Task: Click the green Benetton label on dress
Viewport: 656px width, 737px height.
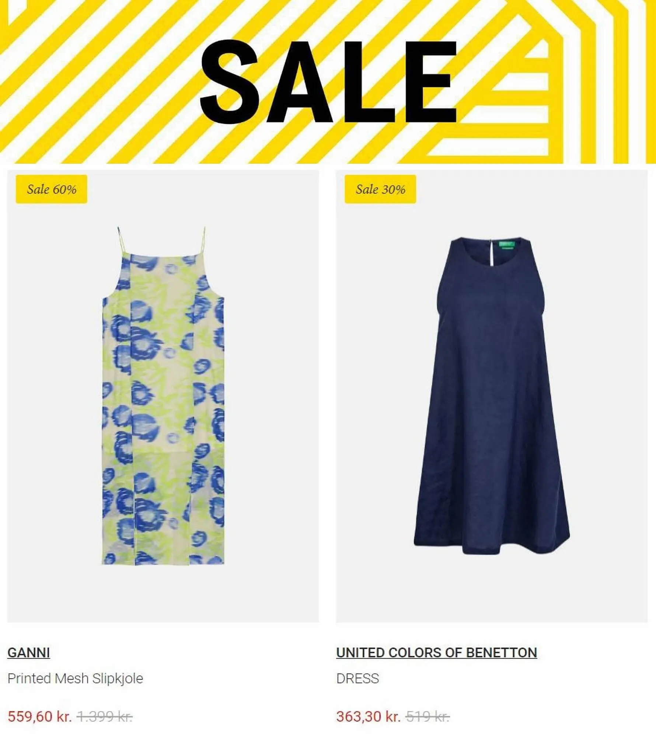Action: 506,244
